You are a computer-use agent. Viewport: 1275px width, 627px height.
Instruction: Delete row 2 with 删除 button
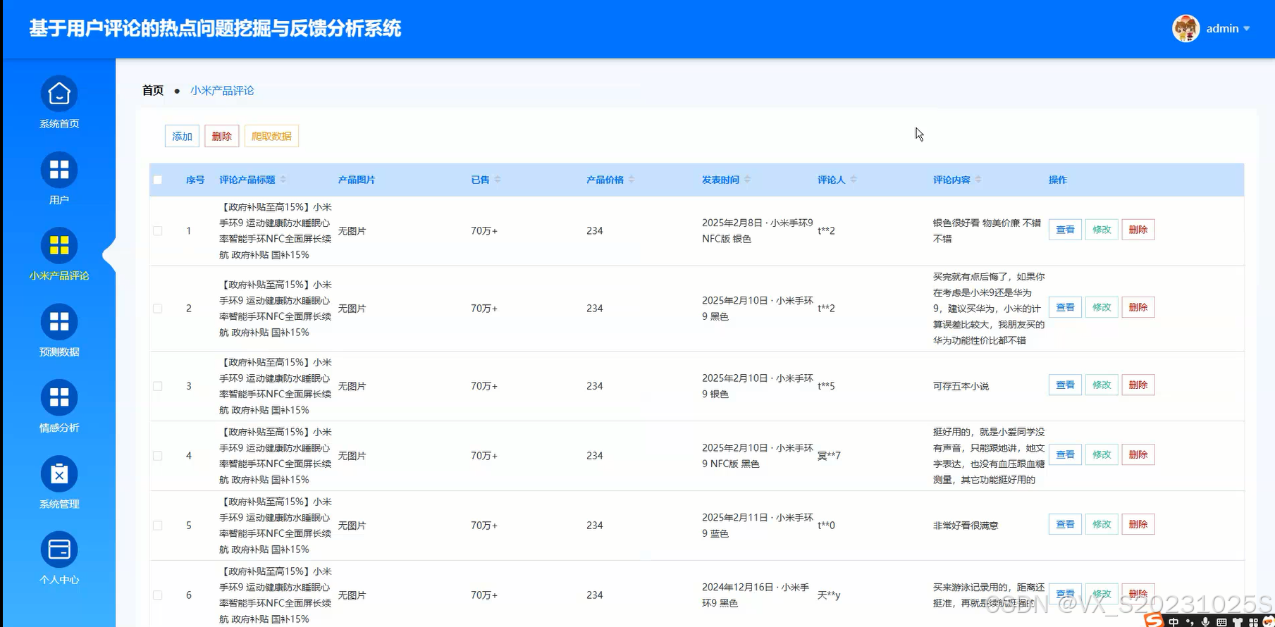click(1138, 307)
